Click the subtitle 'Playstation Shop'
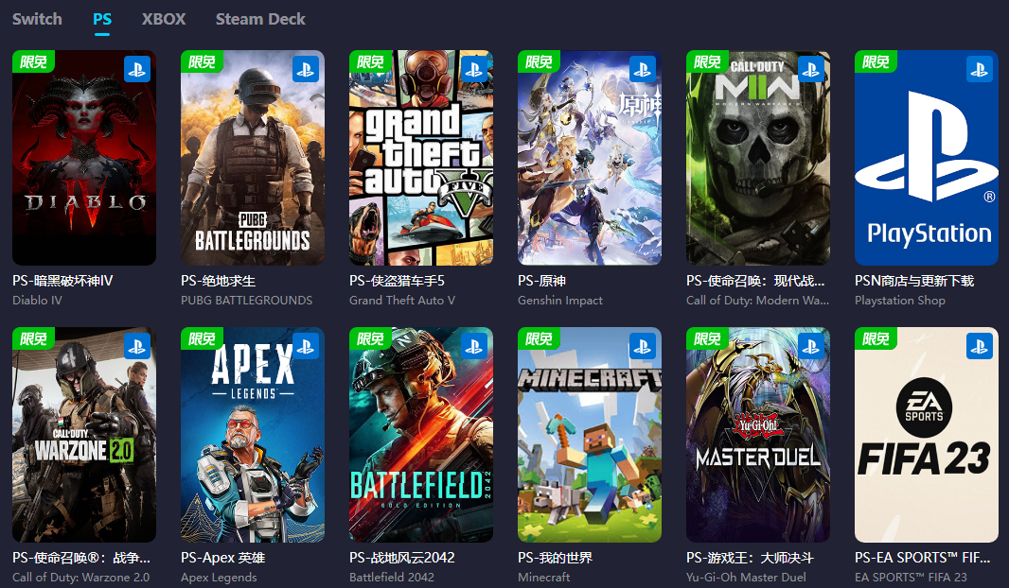1009x588 pixels. 899,300
